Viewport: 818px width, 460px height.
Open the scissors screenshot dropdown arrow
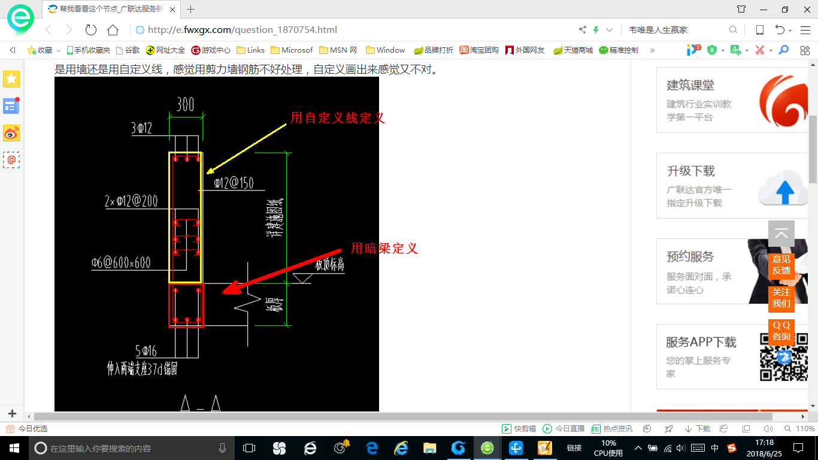coord(771,51)
